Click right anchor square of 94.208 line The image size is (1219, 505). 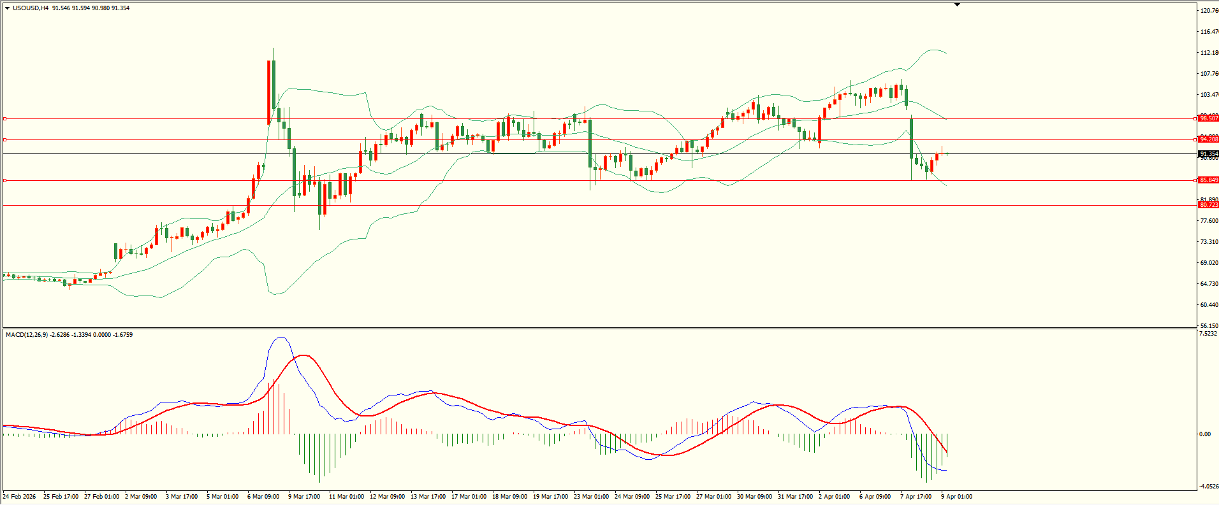pyautogui.click(x=1194, y=139)
